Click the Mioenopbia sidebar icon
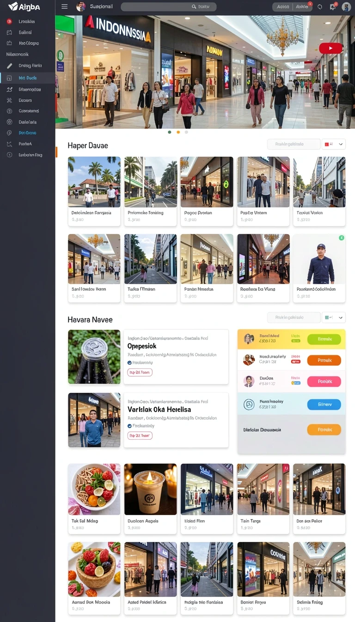The width and height of the screenshot is (355, 622). [9, 89]
